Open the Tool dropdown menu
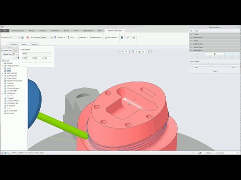 tap(71, 37)
